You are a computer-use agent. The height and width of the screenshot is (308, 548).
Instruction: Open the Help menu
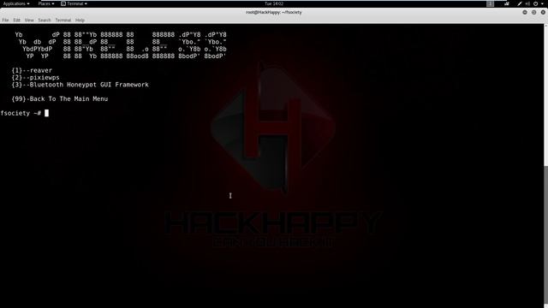tap(80, 21)
